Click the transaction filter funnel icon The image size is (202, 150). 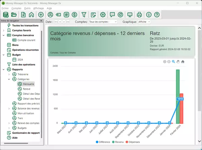(x=84, y=14)
